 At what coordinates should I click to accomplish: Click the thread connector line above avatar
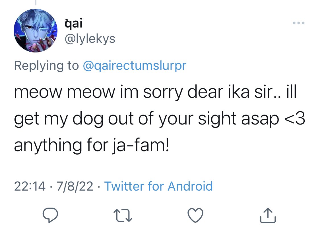pos(36,3)
